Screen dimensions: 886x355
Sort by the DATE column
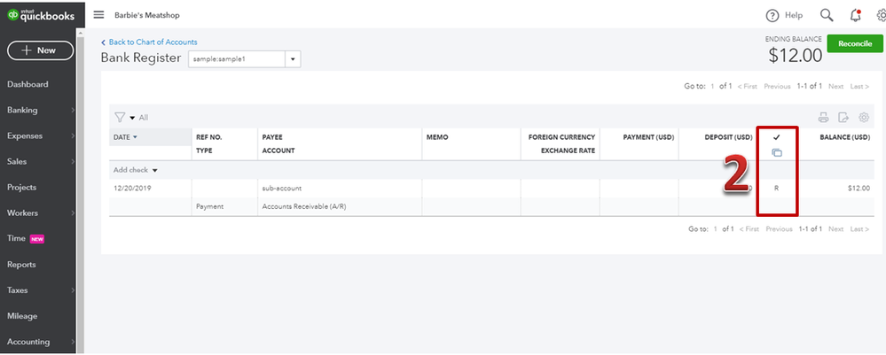click(125, 137)
